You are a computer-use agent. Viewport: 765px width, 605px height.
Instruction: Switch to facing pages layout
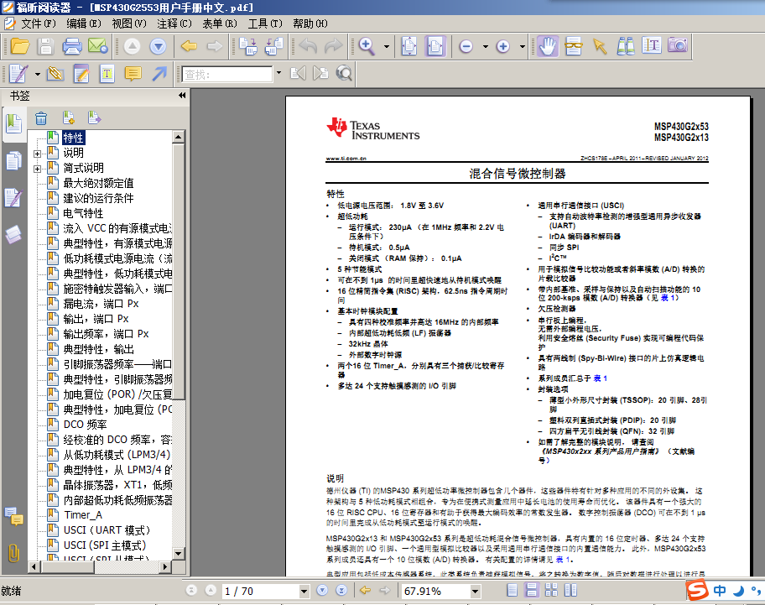click(x=570, y=591)
